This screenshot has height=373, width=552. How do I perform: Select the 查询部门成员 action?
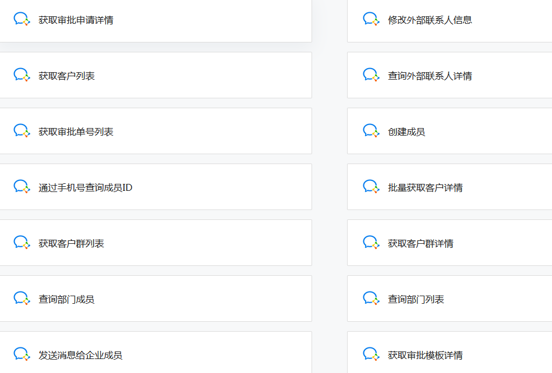point(155,299)
